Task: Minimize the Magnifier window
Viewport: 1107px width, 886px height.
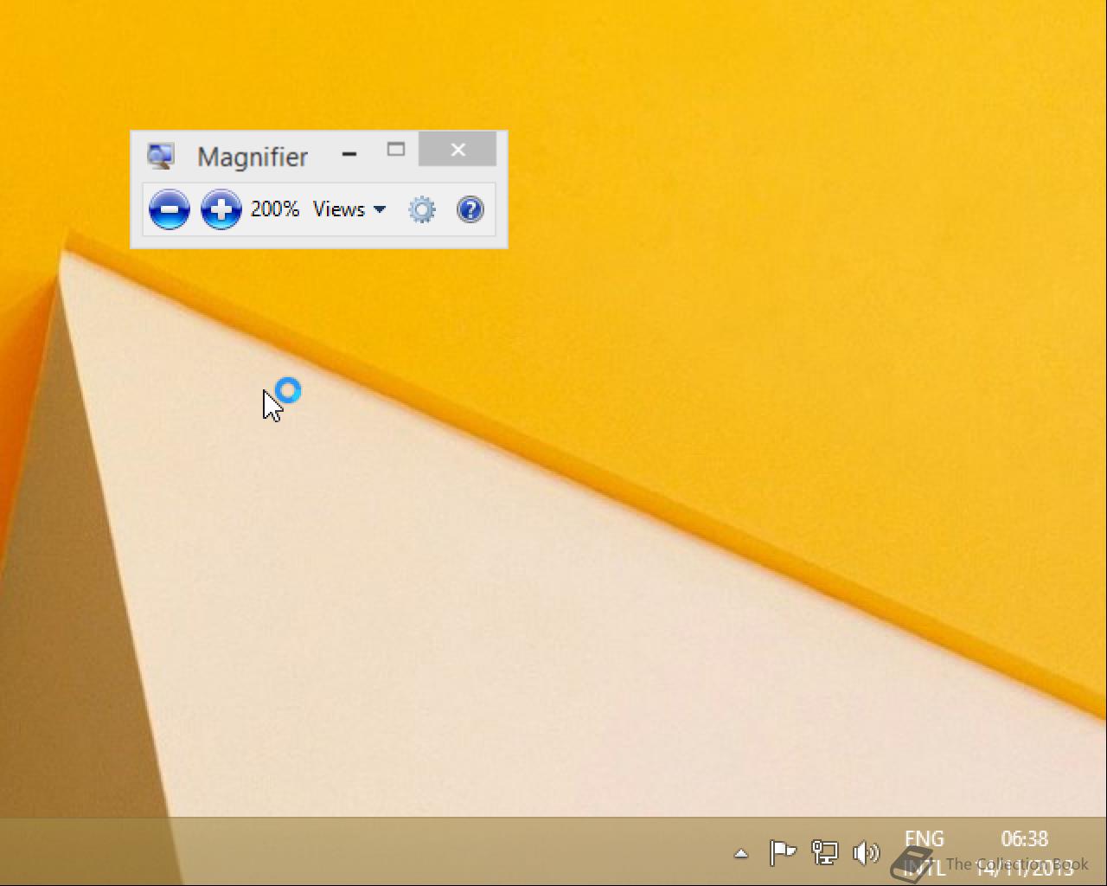Action: (349, 153)
